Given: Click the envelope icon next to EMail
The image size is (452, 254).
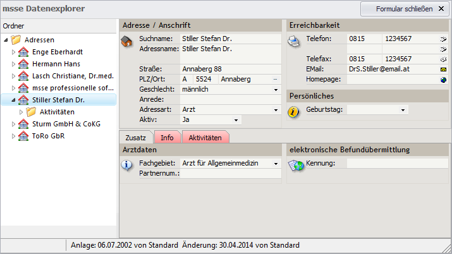Looking at the screenshot, I should click(443, 70).
